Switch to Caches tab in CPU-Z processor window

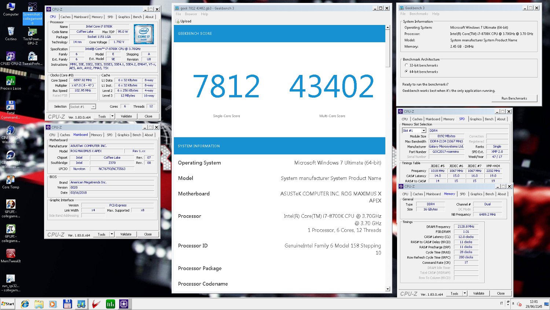pyautogui.click(x=66, y=17)
